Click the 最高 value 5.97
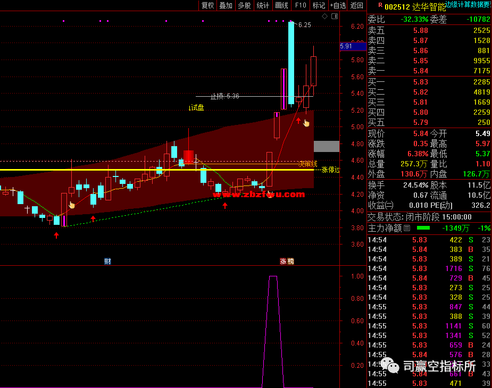The height and width of the screenshot is (388, 492). tap(482, 144)
